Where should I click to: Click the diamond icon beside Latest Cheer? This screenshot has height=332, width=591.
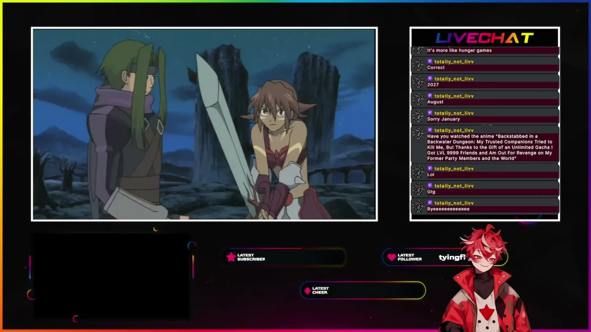pyautogui.click(x=307, y=290)
